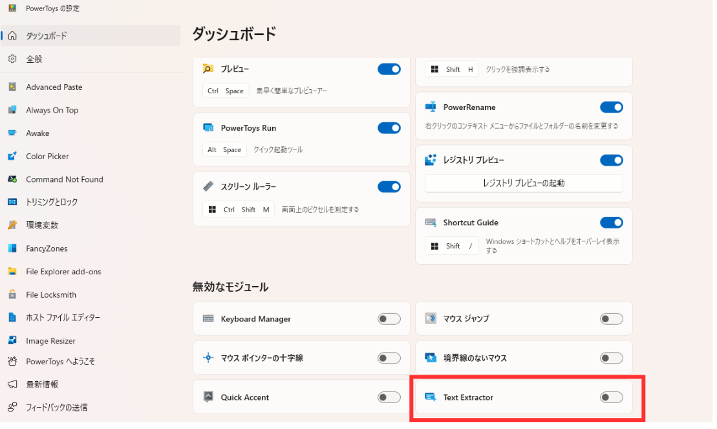Click the 全般 gear icon
The height and width of the screenshot is (429, 717).
click(x=12, y=59)
